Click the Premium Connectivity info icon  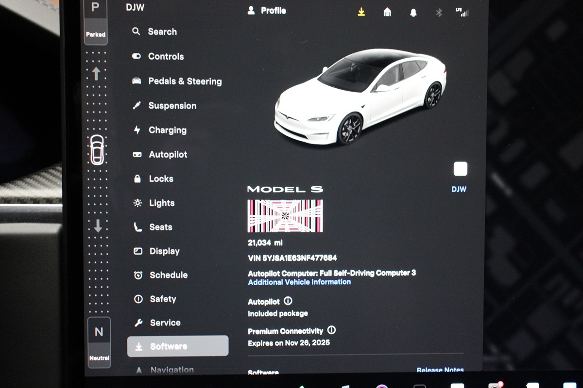point(331,330)
